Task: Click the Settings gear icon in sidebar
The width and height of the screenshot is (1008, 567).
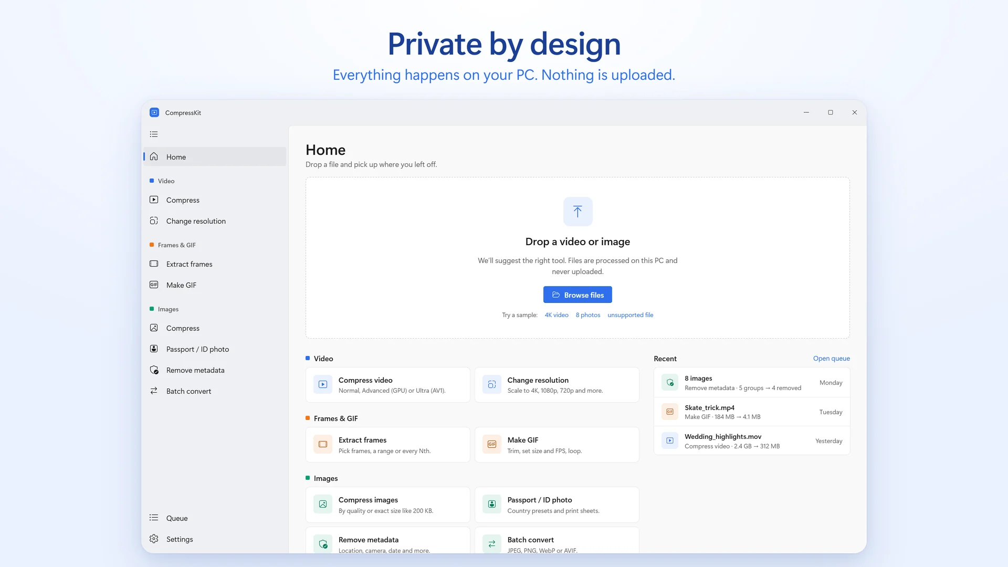Action: click(154, 539)
